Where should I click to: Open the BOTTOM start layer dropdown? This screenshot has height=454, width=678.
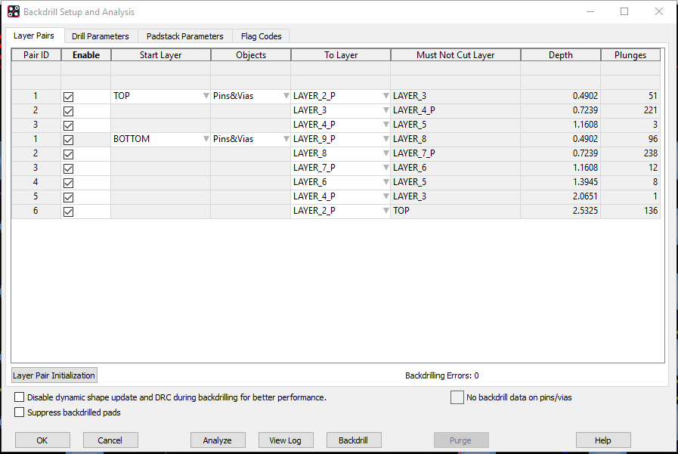(206, 139)
